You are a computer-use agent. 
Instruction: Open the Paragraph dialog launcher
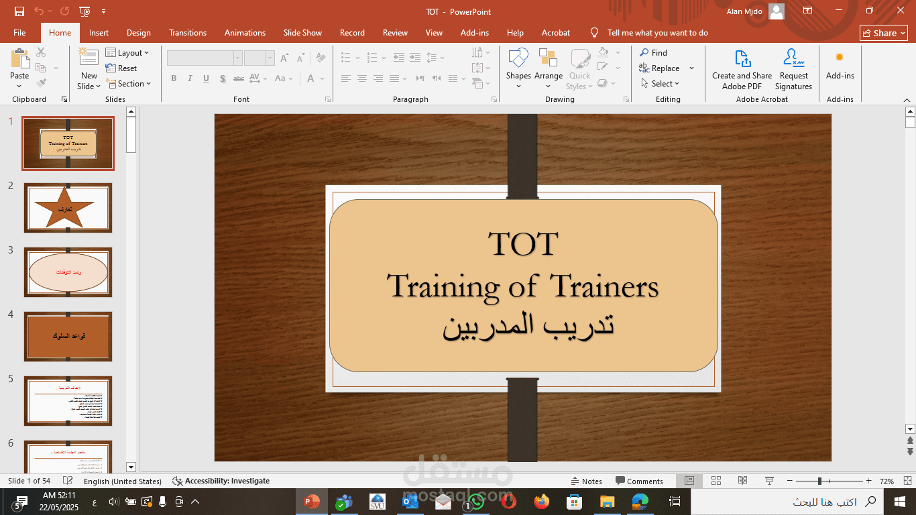pos(496,99)
